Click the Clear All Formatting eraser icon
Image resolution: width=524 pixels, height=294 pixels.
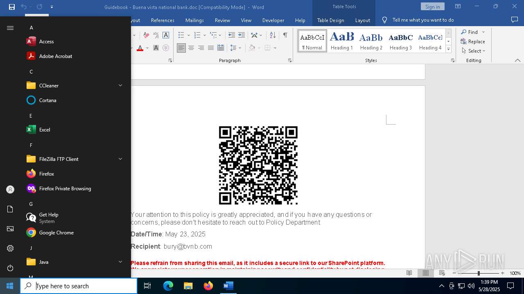[146, 35]
